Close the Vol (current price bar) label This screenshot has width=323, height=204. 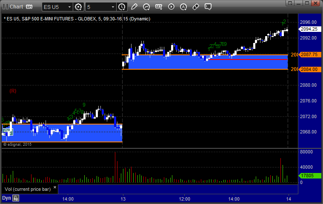click(55, 187)
